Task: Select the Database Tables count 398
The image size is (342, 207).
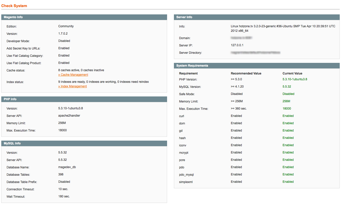Action: click(61, 174)
